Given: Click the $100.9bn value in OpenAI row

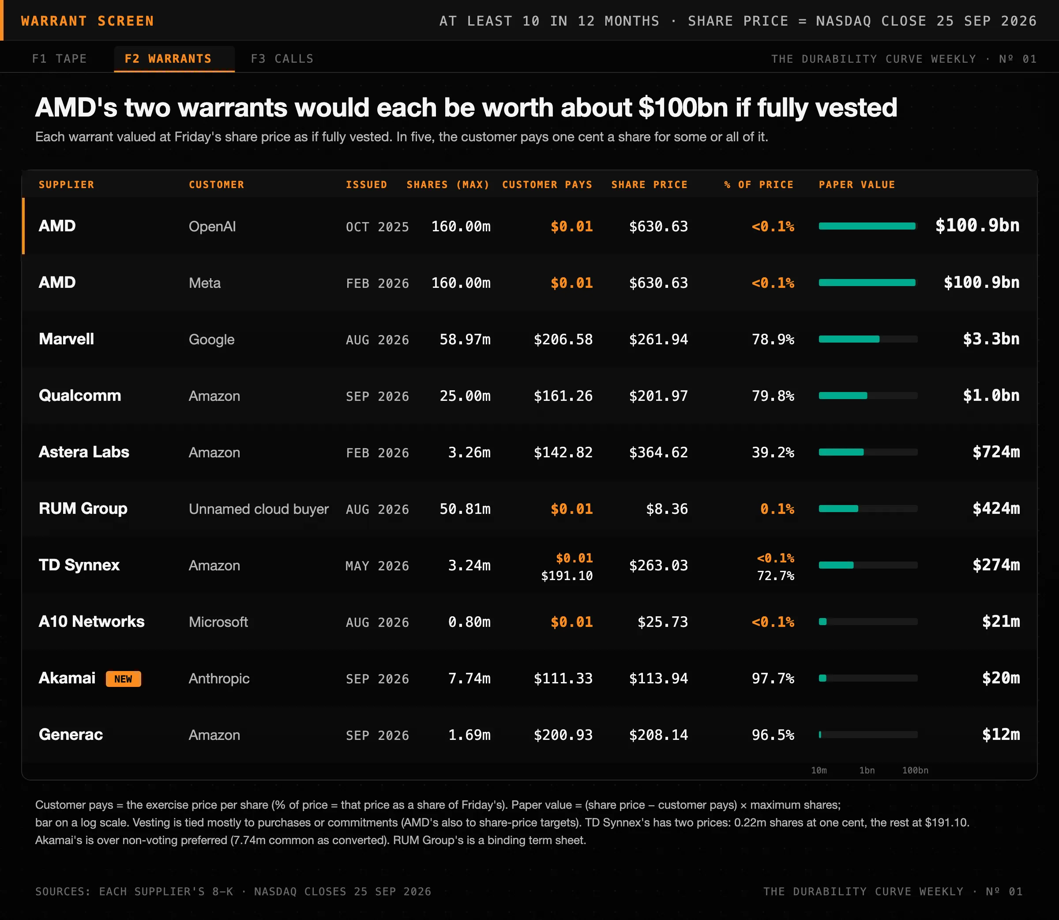Looking at the screenshot, I should pos(977,226).
